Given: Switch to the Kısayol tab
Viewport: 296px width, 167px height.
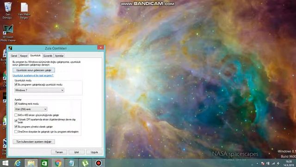Looking at the screenshot, I should tap(24, 56).
